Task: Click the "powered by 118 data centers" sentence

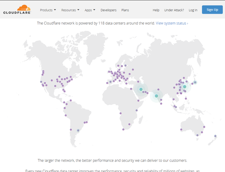Action: click(x=96, y=23)
